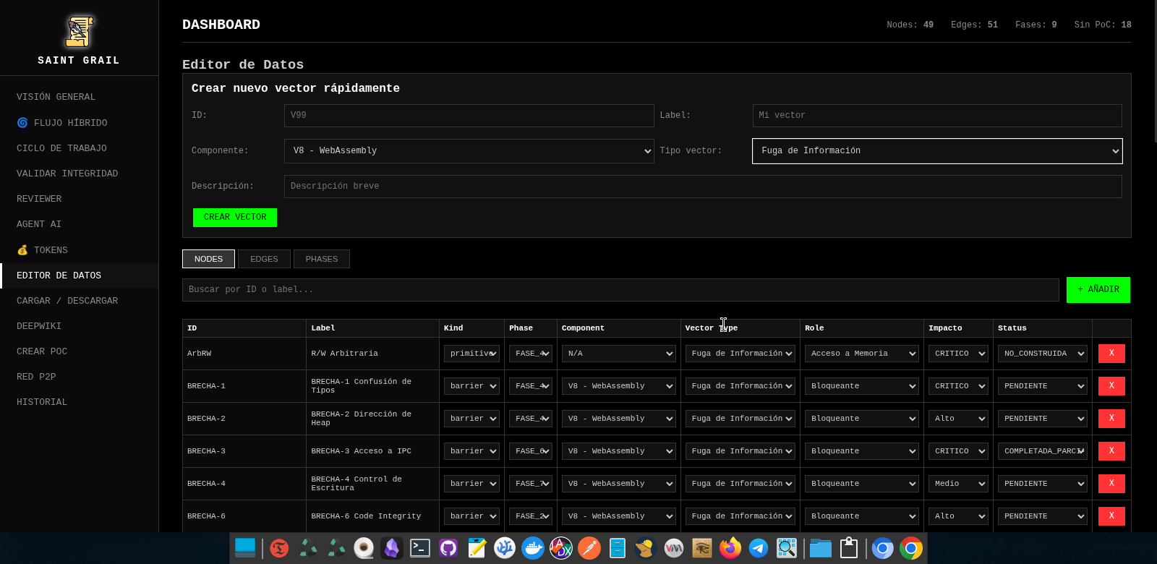Open Impacto dropdown for BRECHA-2 row
The image size is (1157, 564).
958,419
